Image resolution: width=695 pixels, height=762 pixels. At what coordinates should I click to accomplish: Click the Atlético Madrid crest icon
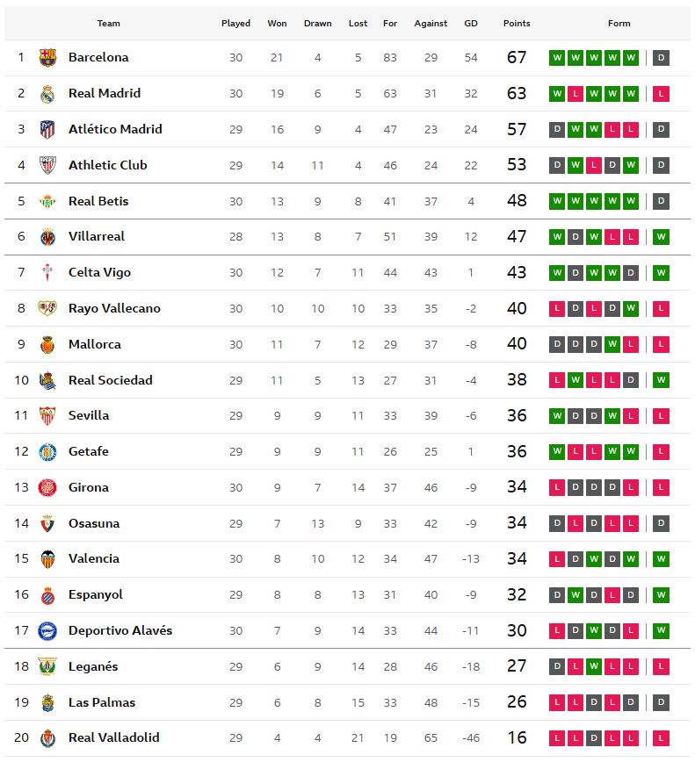[47, 130]
